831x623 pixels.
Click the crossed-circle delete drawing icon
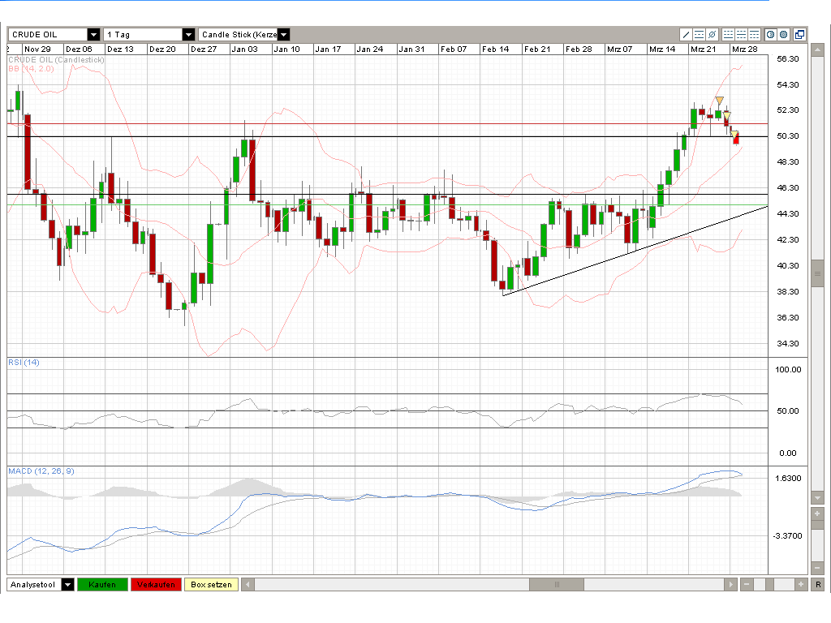click(713, 34)
